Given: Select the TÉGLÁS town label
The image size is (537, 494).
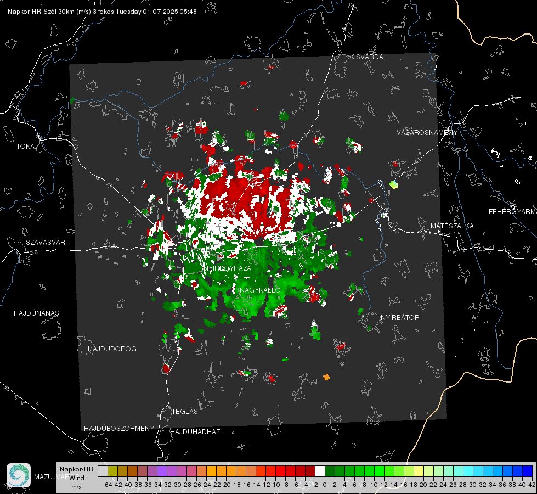Looking at the screenshot, I should [185, 412].
